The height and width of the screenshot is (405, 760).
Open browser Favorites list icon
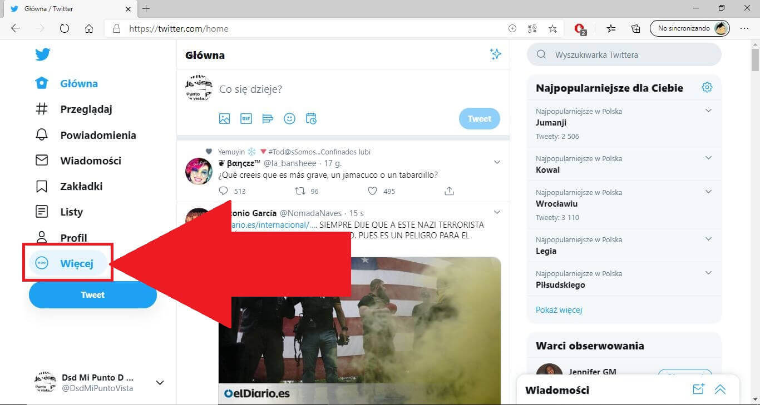611,28
